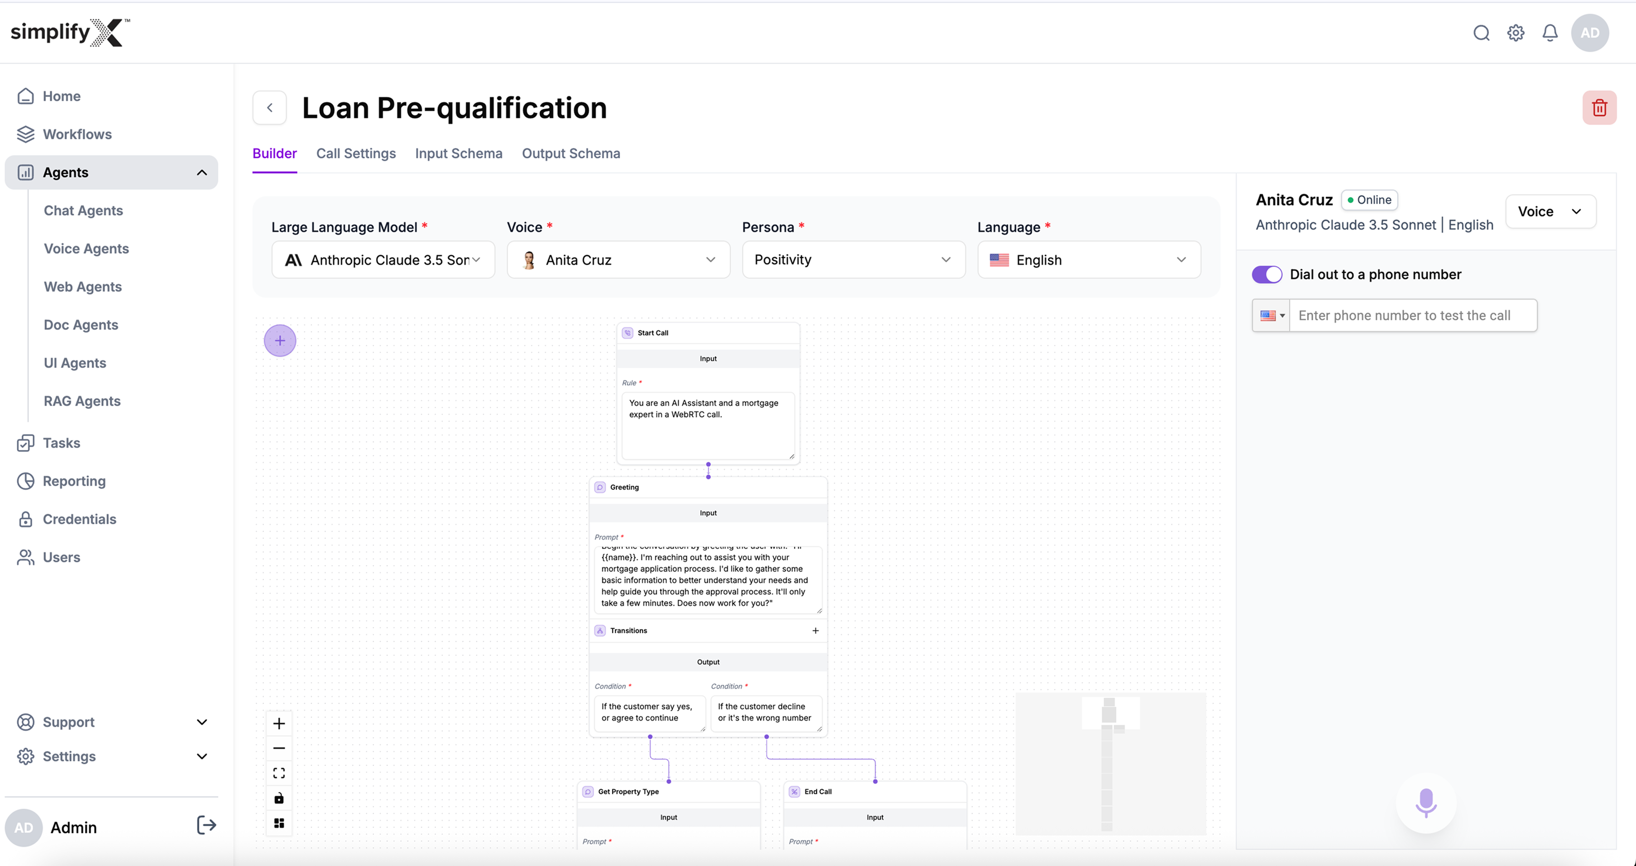Open the Reporting page
Screen dimensions: 1636x866
[74, 481]
